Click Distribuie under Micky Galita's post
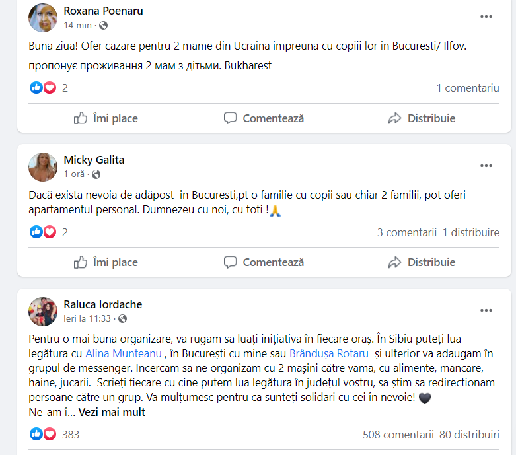The height and width of the screenshot is (455, 516). 422,262
